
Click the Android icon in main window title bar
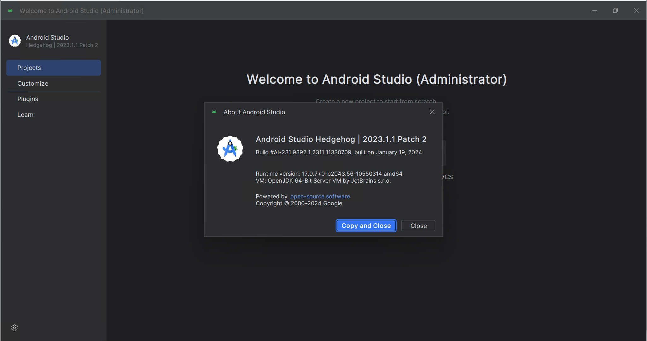tap(10, 11)
